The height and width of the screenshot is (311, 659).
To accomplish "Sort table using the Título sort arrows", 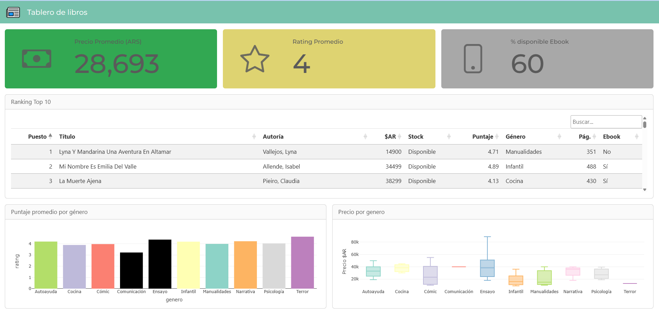I will pyautogui.click(x=254, y=137).
